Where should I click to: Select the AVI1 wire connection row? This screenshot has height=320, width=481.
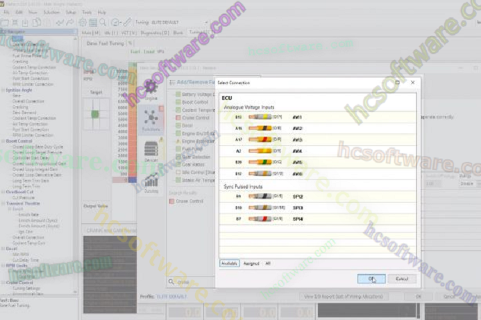pyautogui.click(x=317, y=117)
